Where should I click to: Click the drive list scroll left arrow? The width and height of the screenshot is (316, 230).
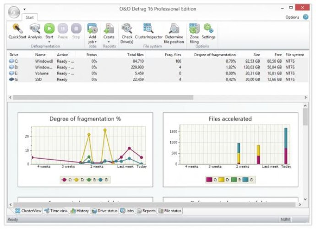point(10,97)
